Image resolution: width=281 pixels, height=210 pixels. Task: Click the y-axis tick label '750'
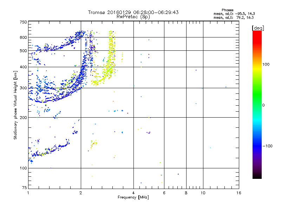click(x=24, y=22)
